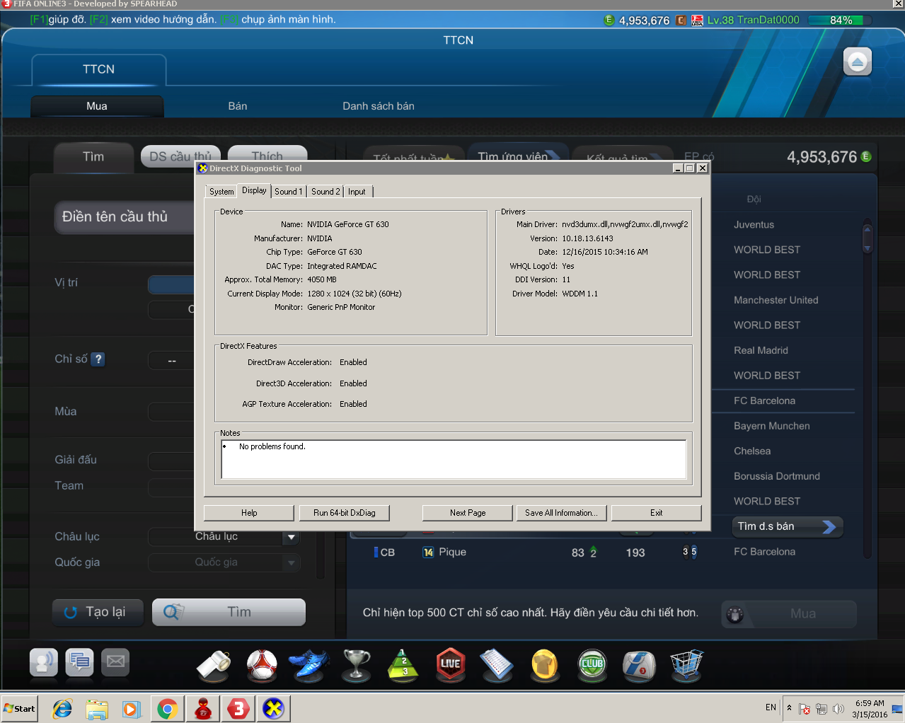Open the 1-2-3 ranking pyramid icon

point(403,665)
